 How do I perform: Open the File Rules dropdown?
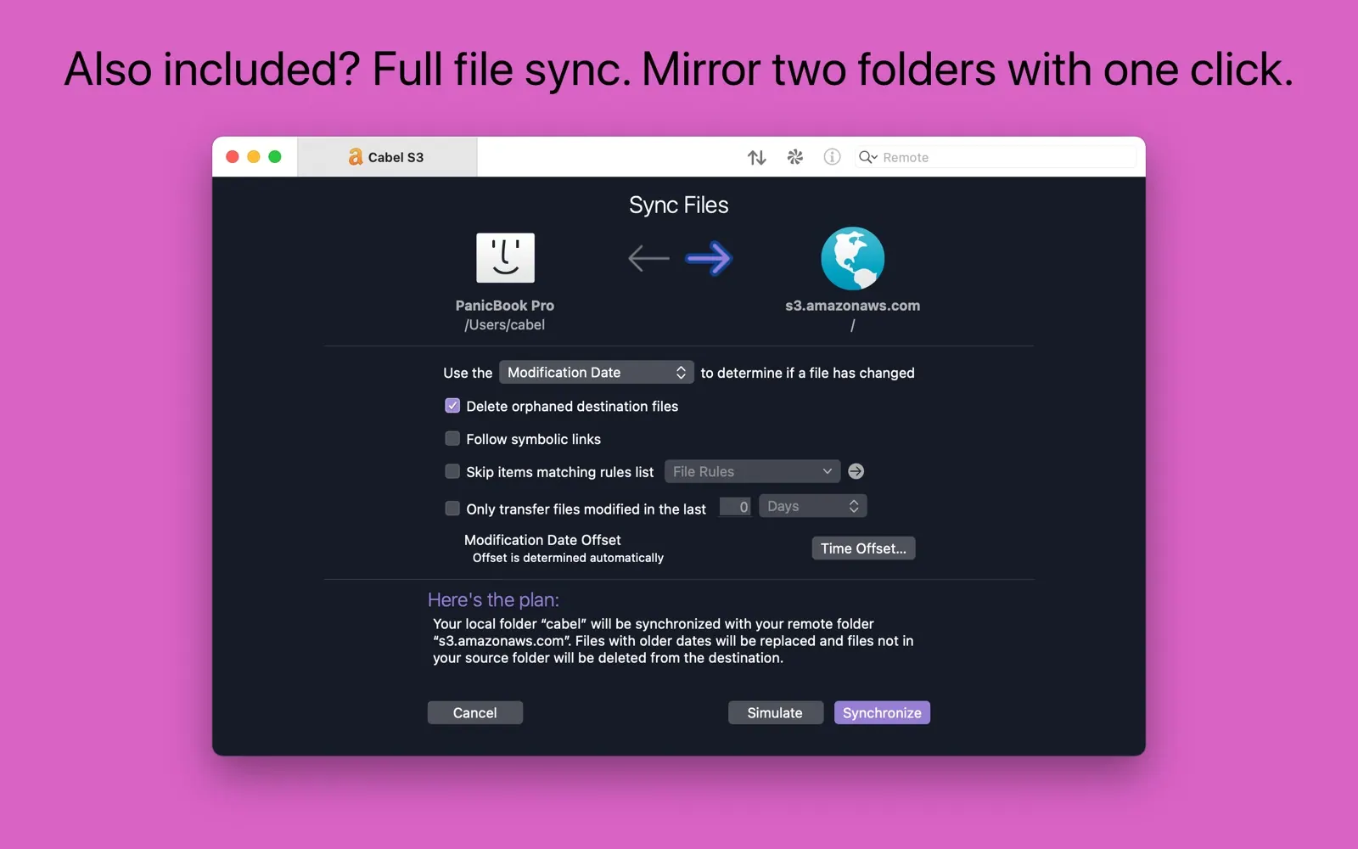pos(752,471)
